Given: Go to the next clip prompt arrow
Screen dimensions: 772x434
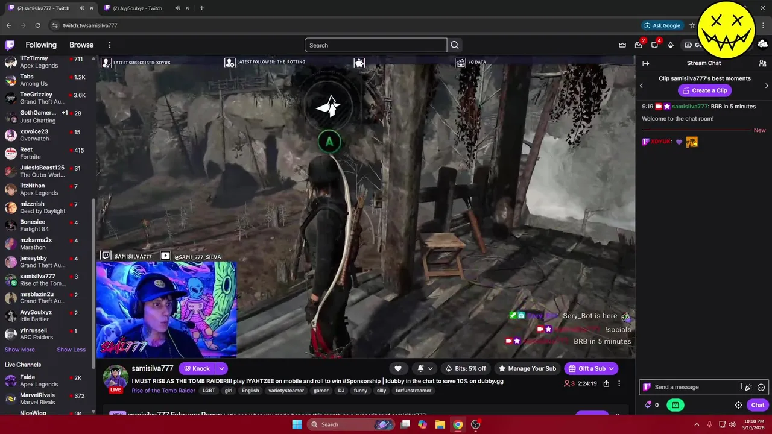Looking at the screenshot, I should coord(767,86).
